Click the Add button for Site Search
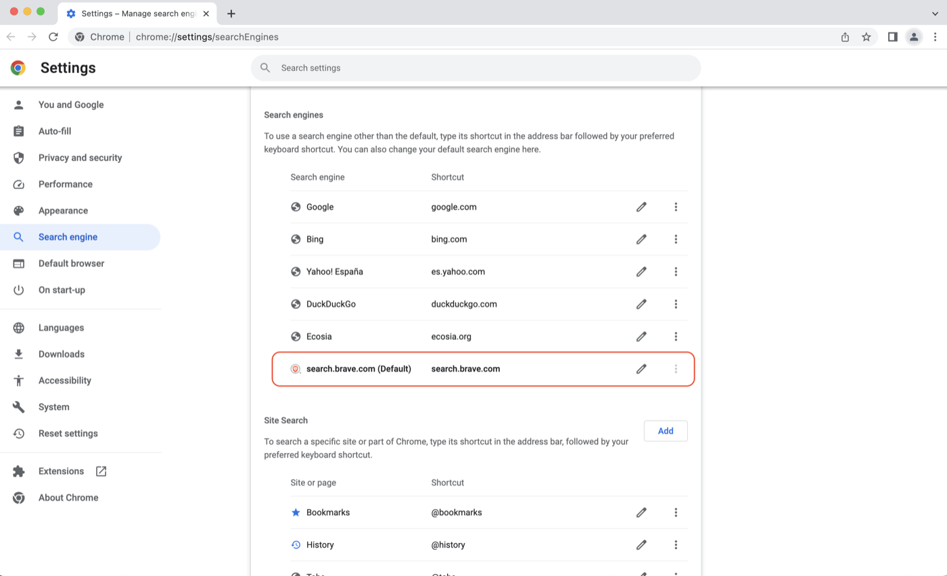This screenshot has width=947, height=576. [x=665, y=431]
